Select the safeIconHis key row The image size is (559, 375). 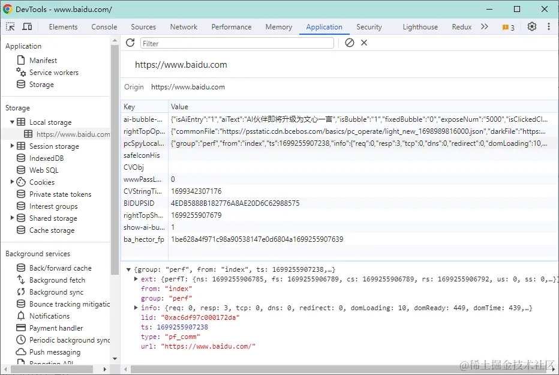click(339, 155)
